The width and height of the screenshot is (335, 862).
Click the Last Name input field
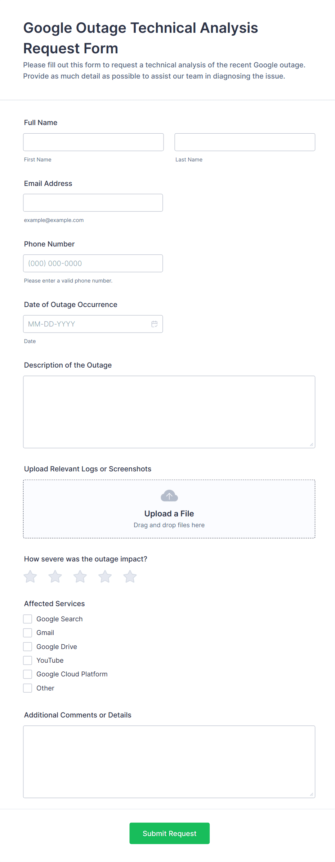point(245,142)
